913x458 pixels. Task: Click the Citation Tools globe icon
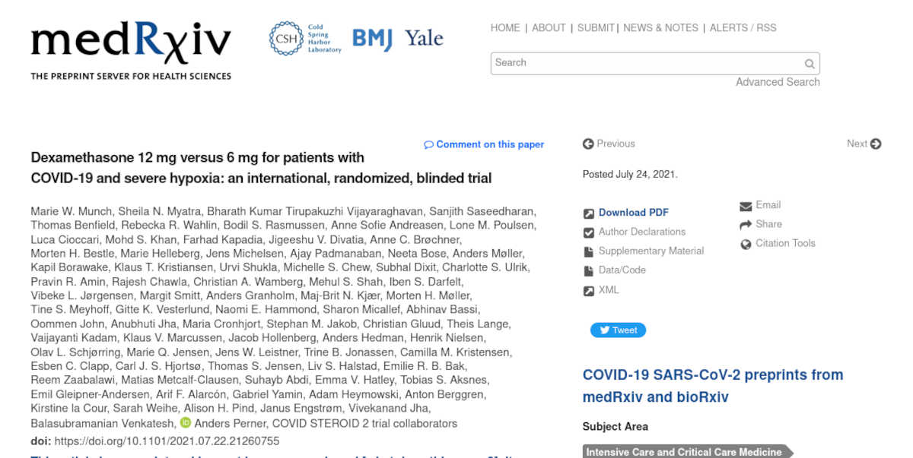(746, 244)
